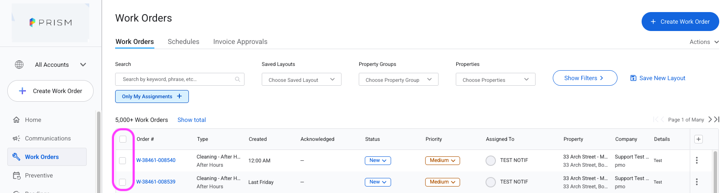Click the add column plus icon
Viewport: 727px width, 193px height.
[x=699, y=139]
